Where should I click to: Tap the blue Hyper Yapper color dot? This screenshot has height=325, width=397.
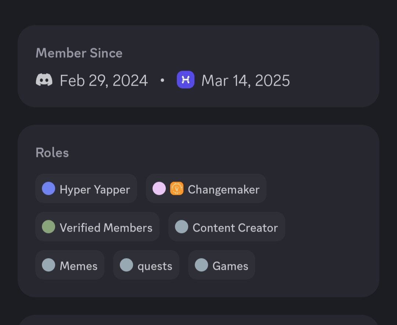pyautogui.click(x=49, y=189)
